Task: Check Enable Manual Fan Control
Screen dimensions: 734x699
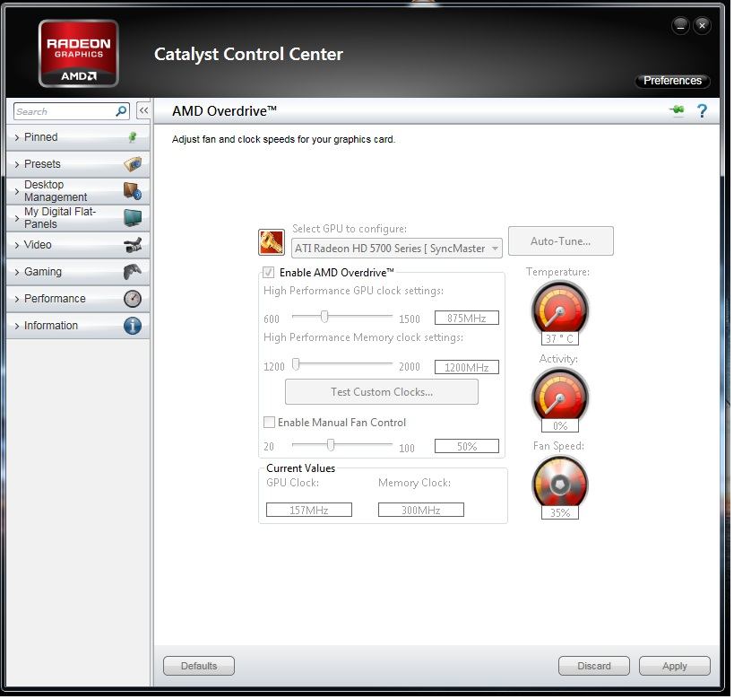Action: coord(269,423)
